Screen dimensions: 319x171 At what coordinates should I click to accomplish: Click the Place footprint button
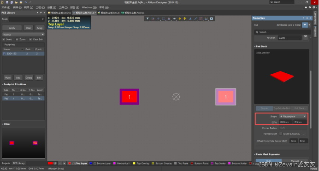(x=8, y=78)
